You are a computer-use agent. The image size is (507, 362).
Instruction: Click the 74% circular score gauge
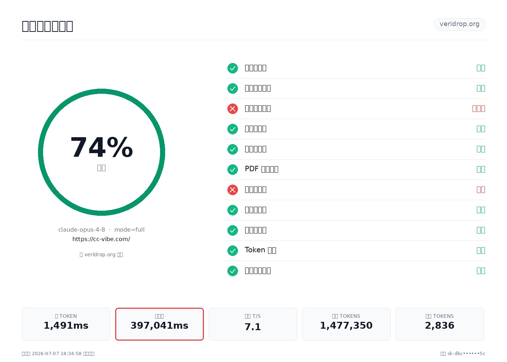tap(101, 152)
